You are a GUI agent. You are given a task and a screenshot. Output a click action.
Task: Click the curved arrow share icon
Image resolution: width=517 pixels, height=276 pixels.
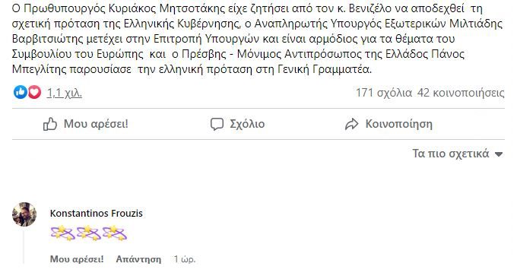tap(351, 125)
